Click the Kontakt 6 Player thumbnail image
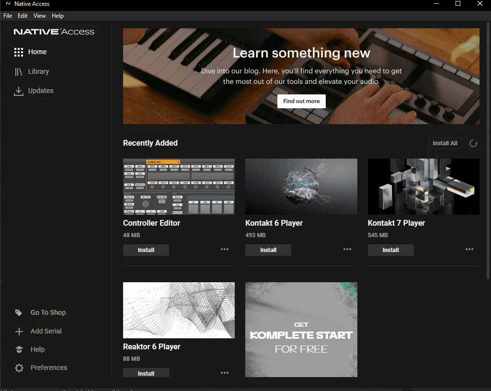This screenshot has height=391, width=491. (x=301, y=186)
